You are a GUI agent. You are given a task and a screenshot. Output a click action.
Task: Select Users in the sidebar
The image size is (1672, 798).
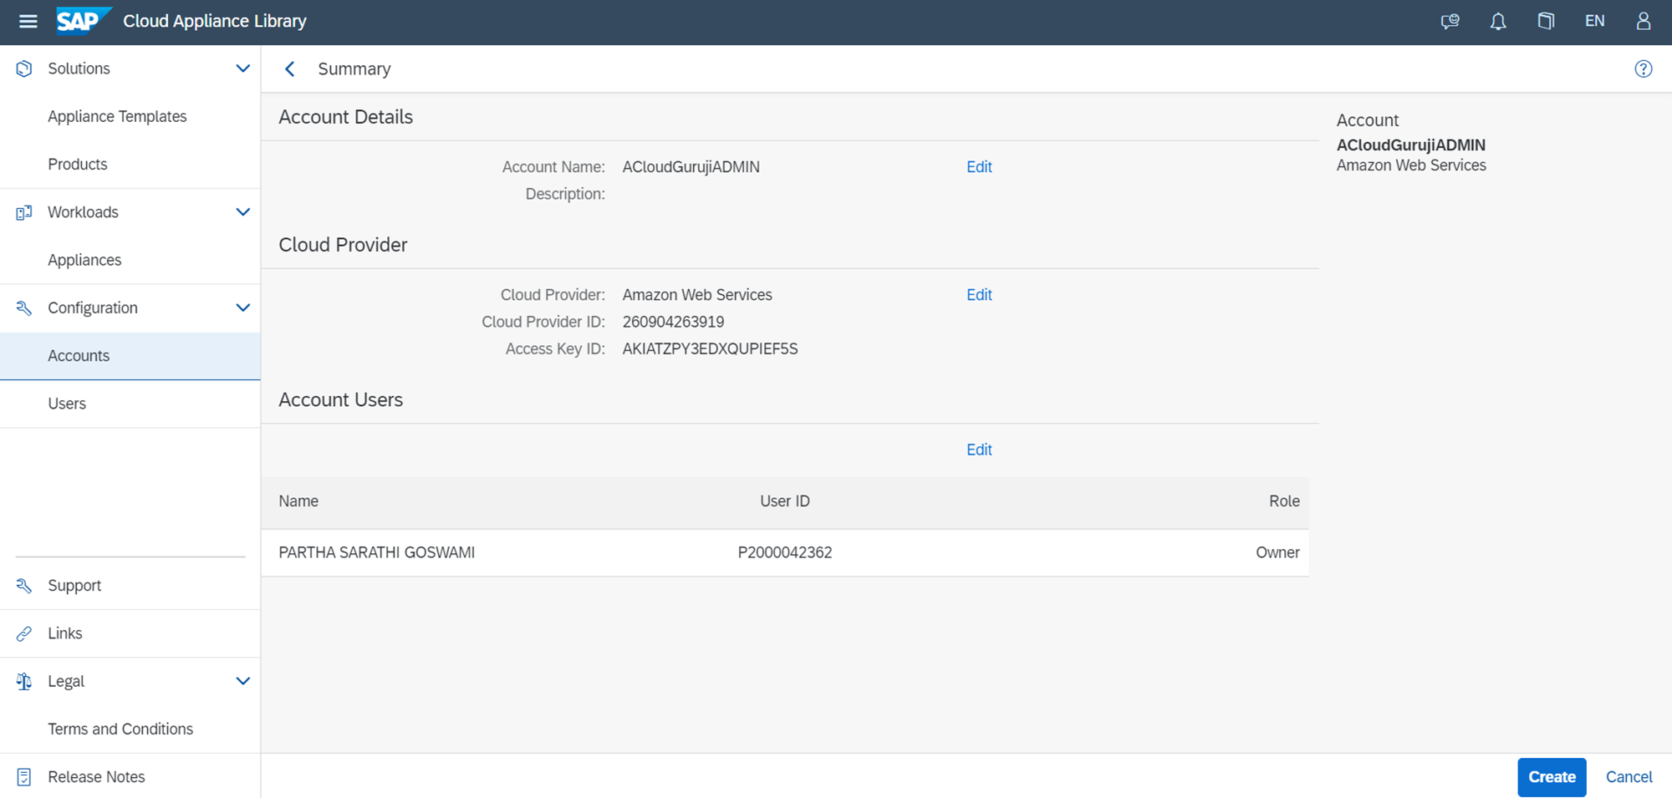[x=67, y=404]
